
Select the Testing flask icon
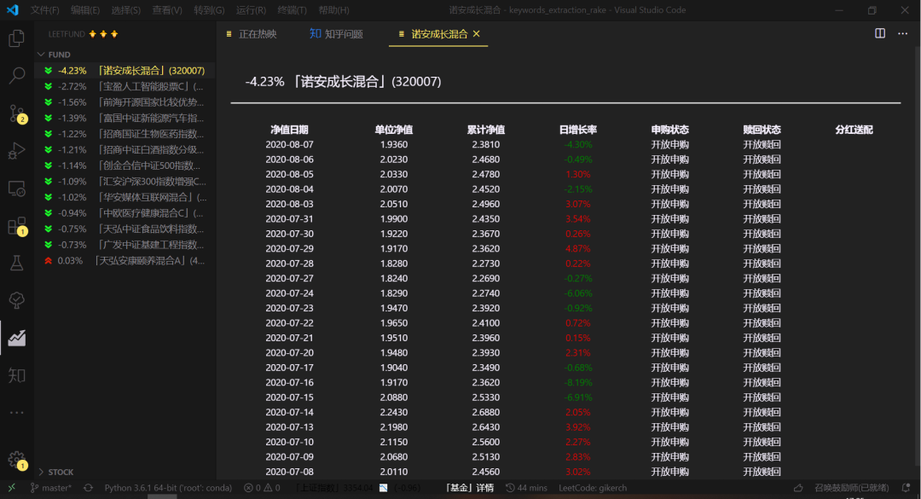pos(17,265)
